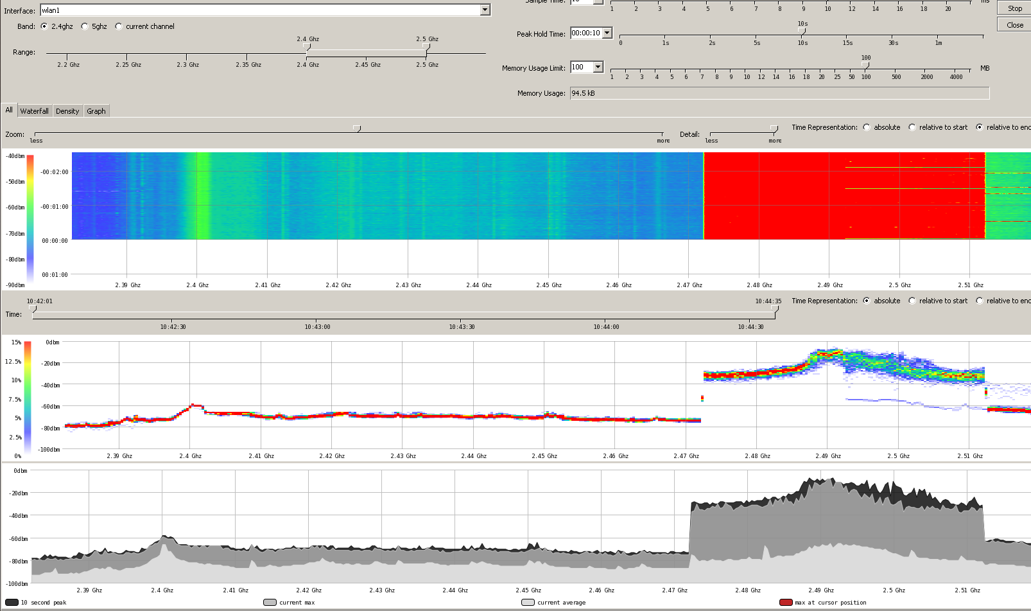Click the Time slider end handle at 10:44:35
The height and width of the screenshot is (611, 1031).
[775, 309]
